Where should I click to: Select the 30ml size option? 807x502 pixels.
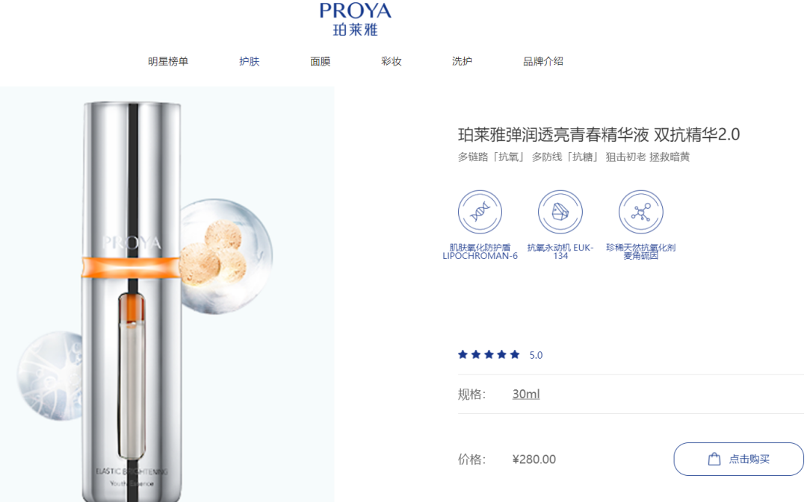coord(526,394)
